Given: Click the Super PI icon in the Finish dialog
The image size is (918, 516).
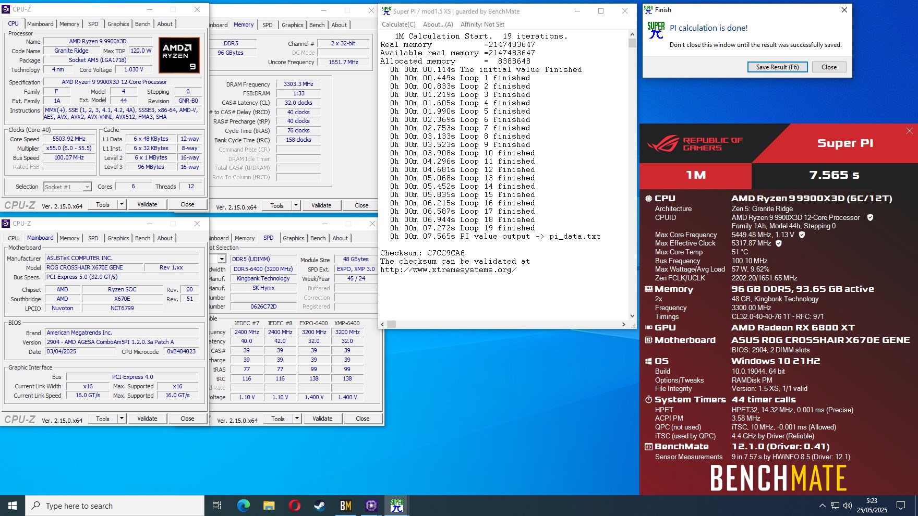Looking at the screenshot, I should click(x=656, y=30).
